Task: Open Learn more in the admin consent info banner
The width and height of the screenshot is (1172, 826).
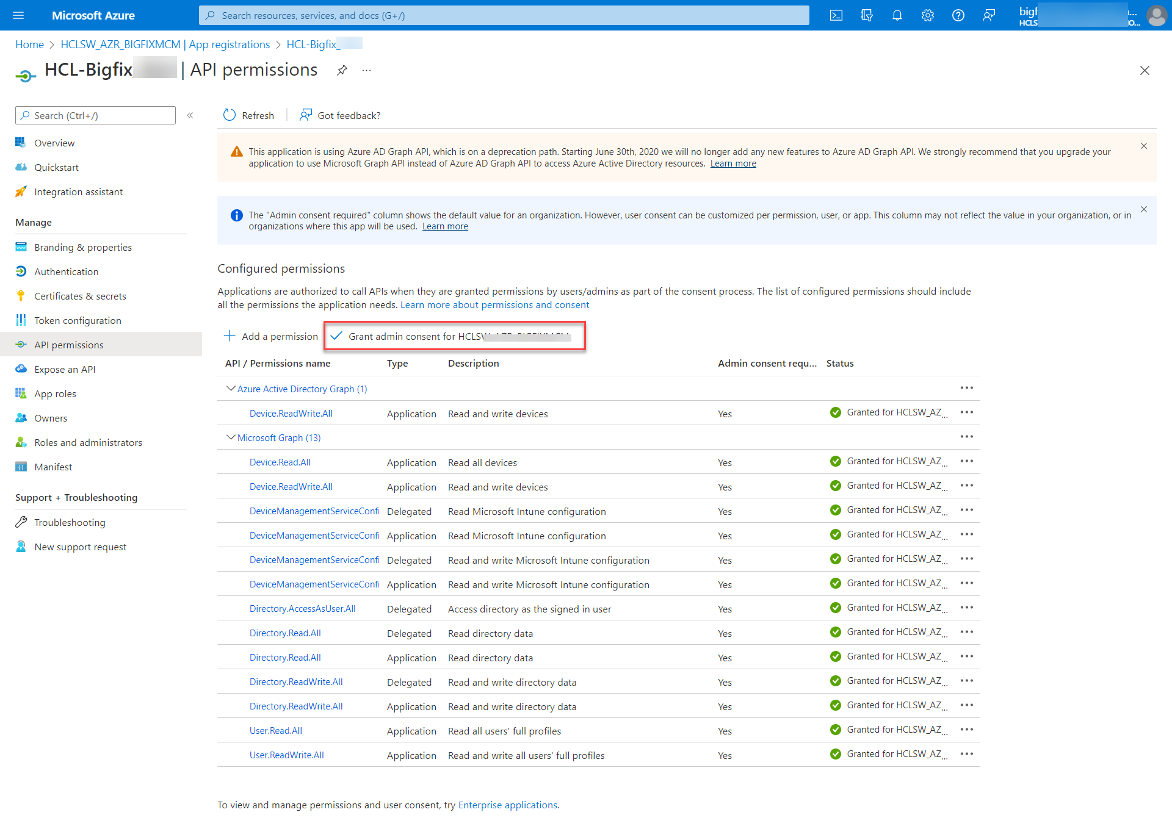Action: pyautogui.click(x=445, y=226)
